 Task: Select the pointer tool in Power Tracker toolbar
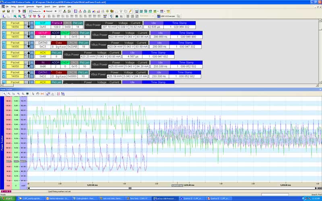point(5,94)
